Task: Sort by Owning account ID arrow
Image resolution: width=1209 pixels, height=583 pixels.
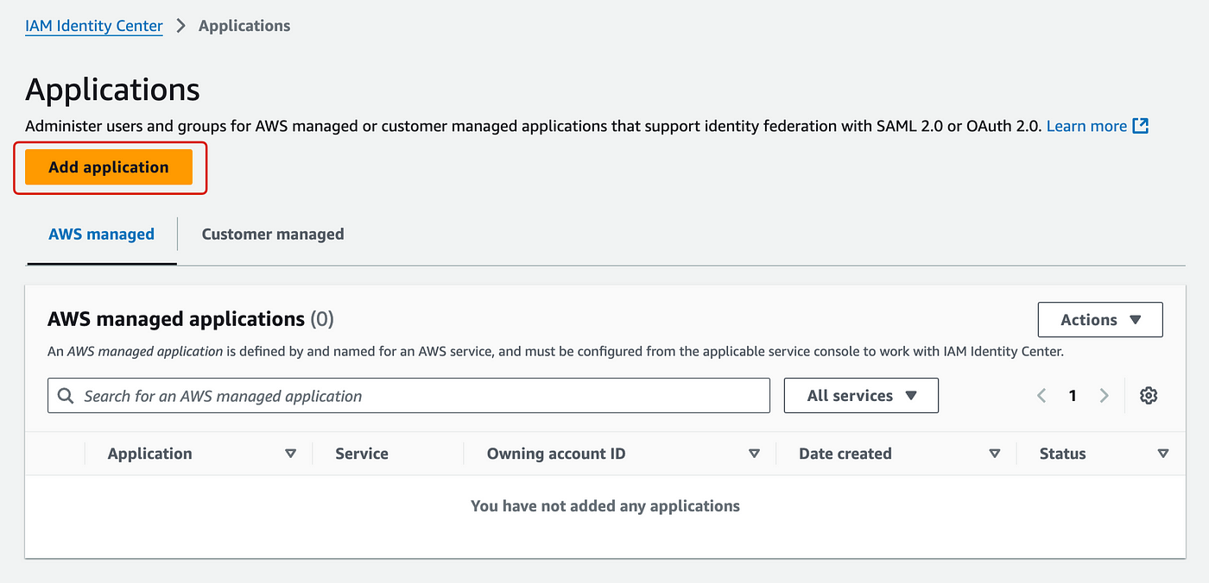Action: click(754, 454)
